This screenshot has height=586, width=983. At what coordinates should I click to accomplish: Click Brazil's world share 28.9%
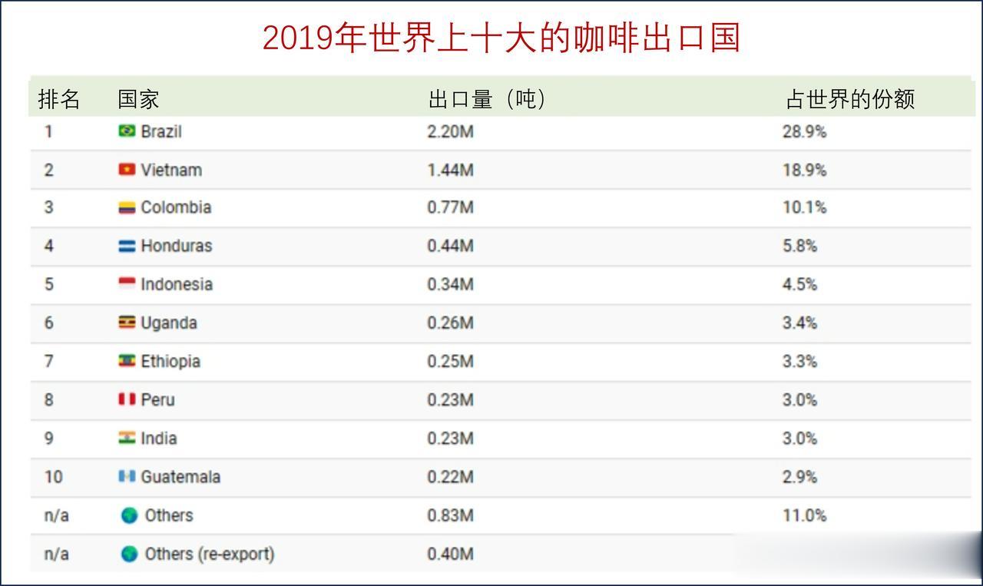(x=804, y=131)
